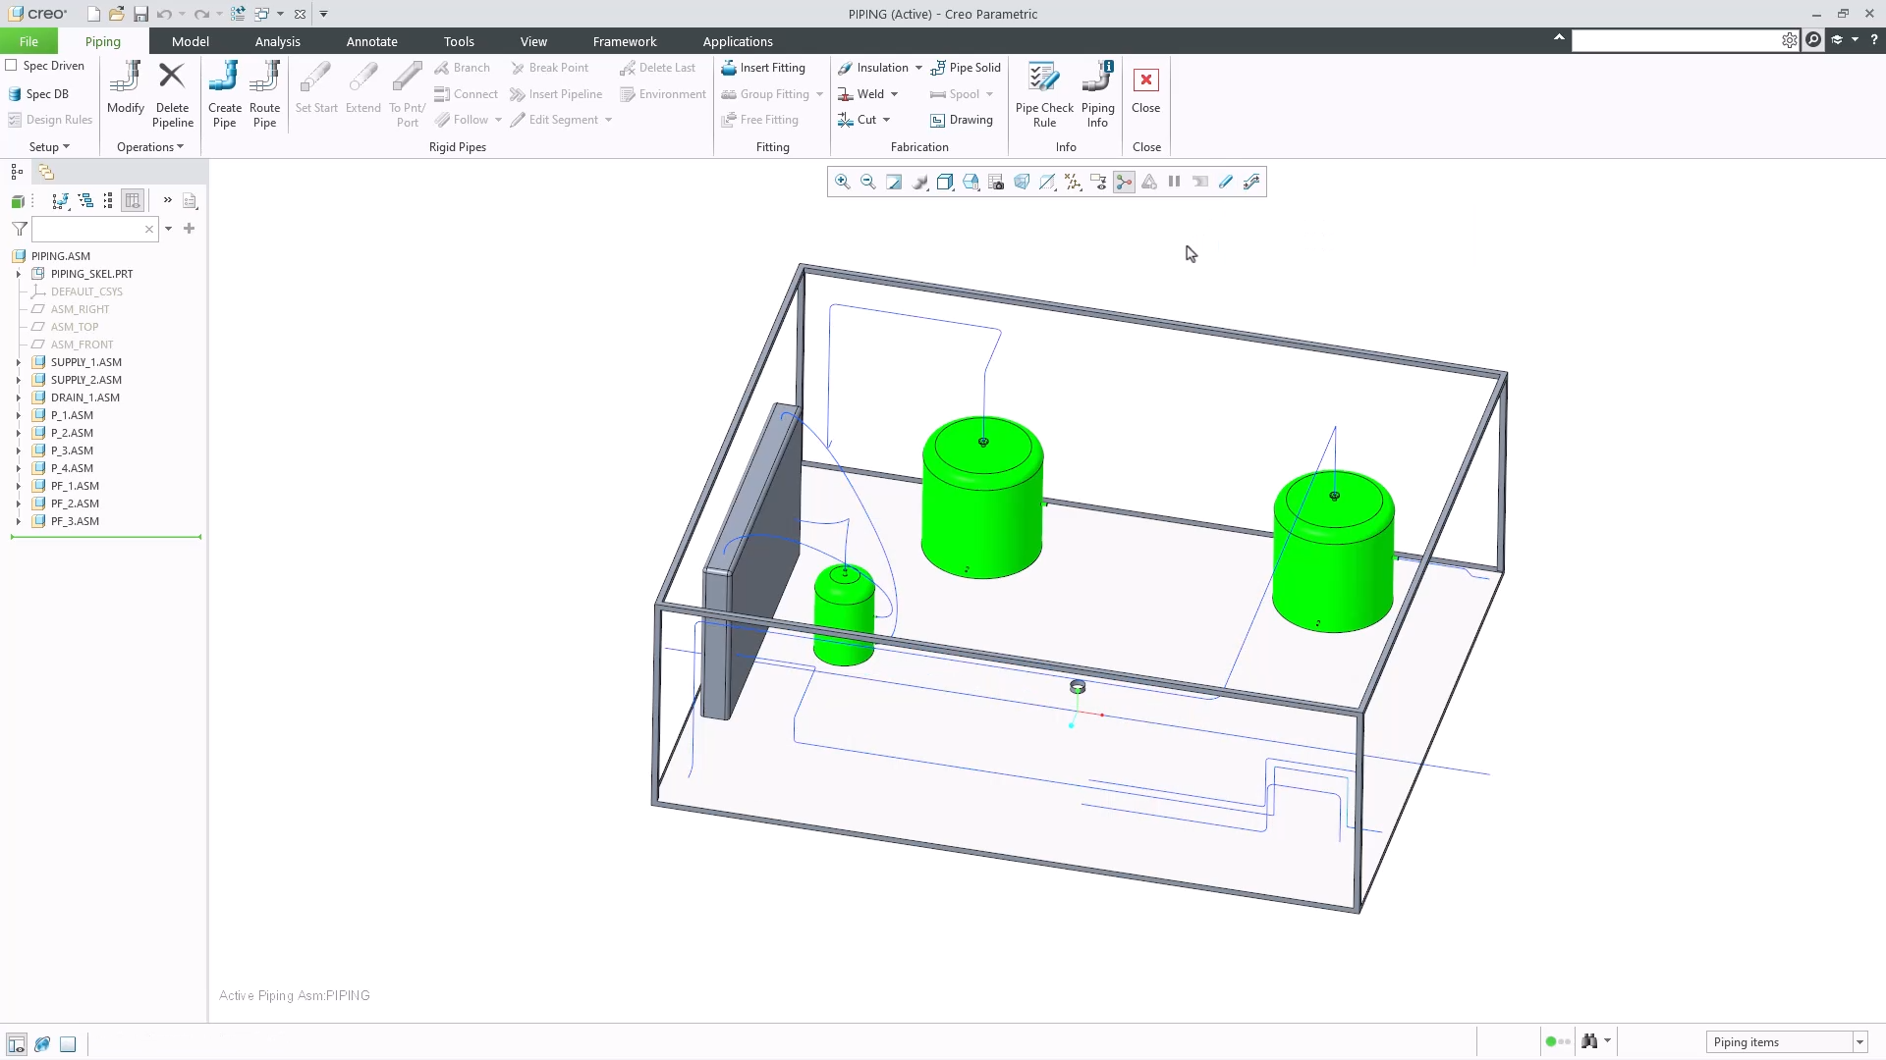Enable the Spec Driven checkbox

(12, 65)
